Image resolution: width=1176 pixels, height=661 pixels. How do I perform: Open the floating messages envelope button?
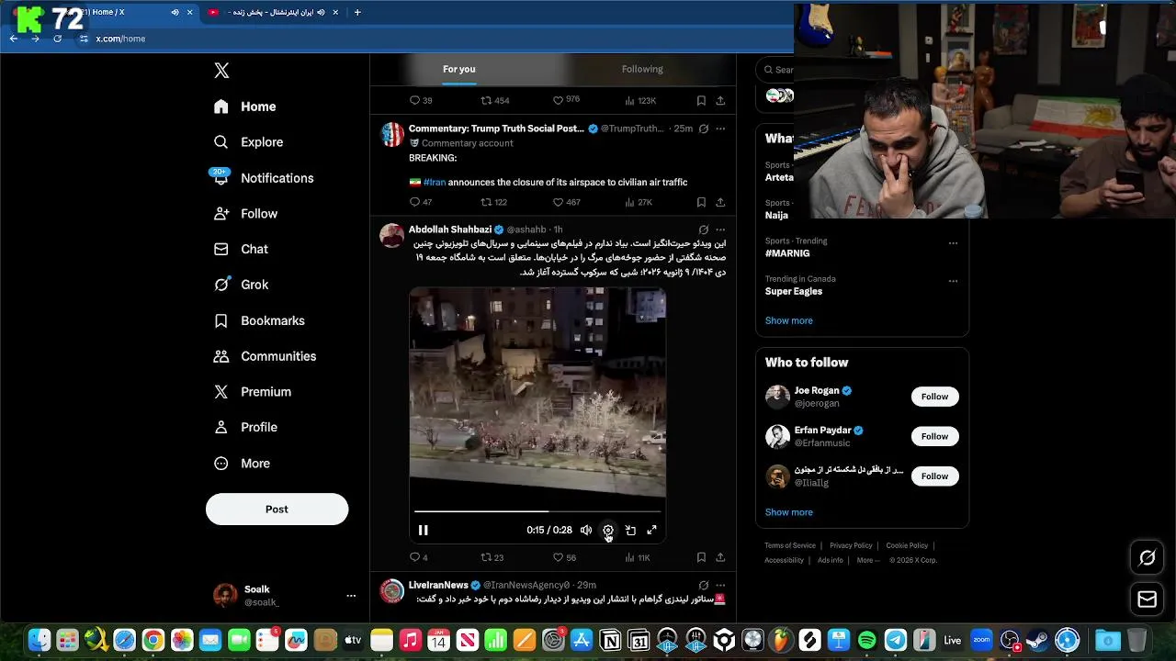click(x=1147, y=599)
